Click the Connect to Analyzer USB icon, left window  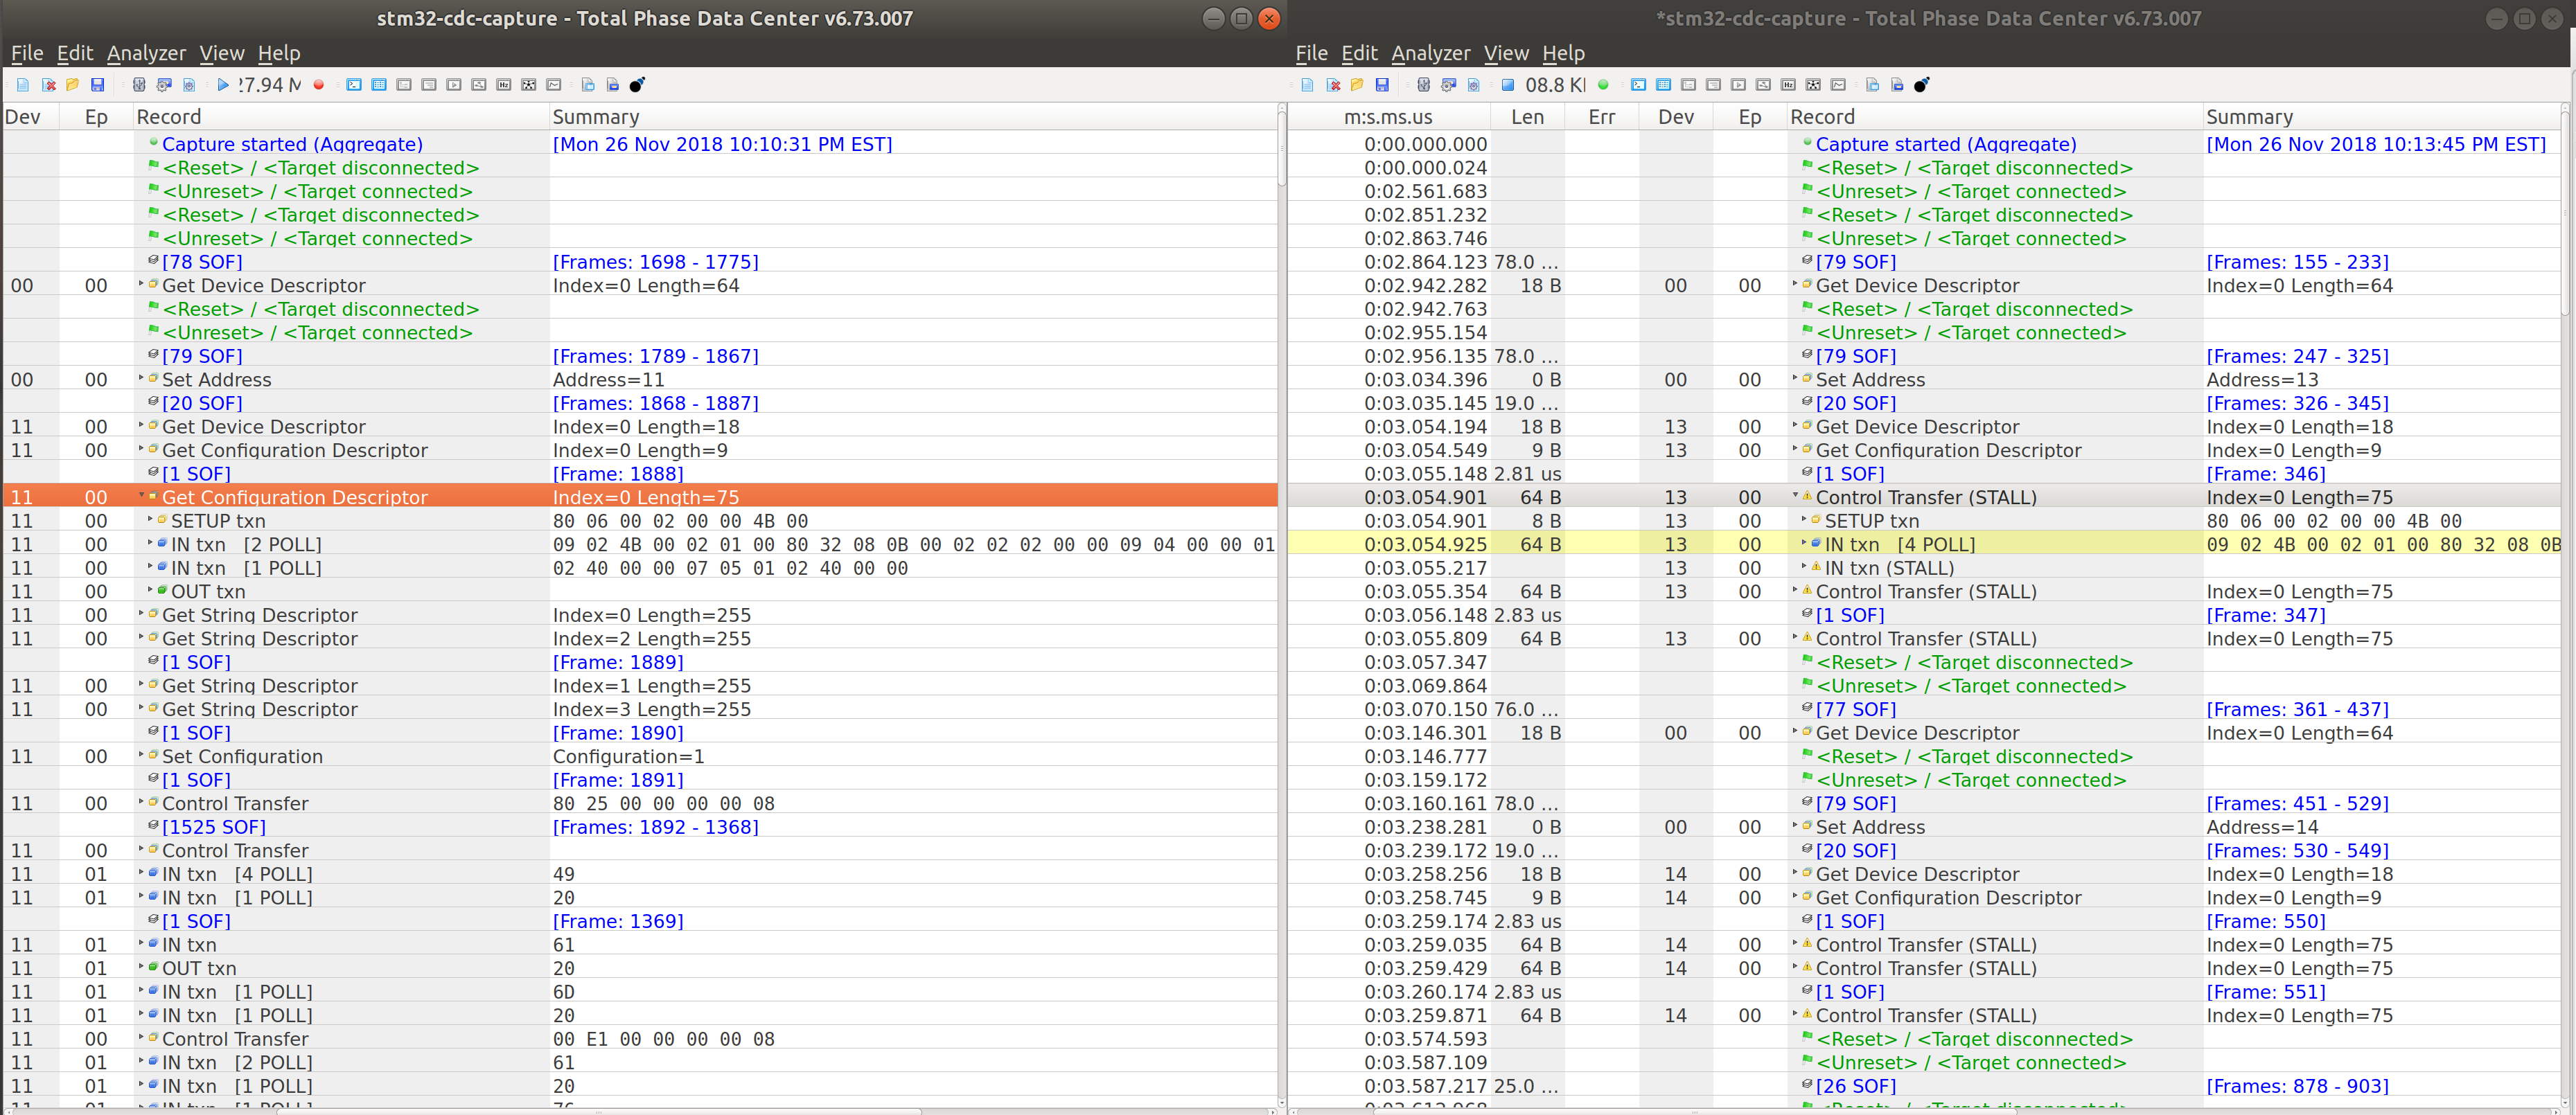pyautogui.click(x=139, y=85)
